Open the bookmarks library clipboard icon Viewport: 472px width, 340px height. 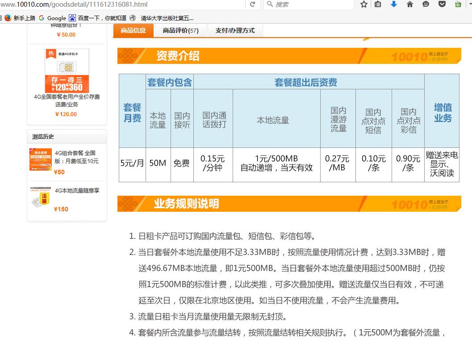[x=377, y=5]
